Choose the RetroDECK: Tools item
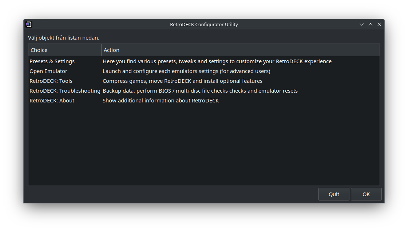The width and height of the screenshot is (408, 231). click(51, 81)
